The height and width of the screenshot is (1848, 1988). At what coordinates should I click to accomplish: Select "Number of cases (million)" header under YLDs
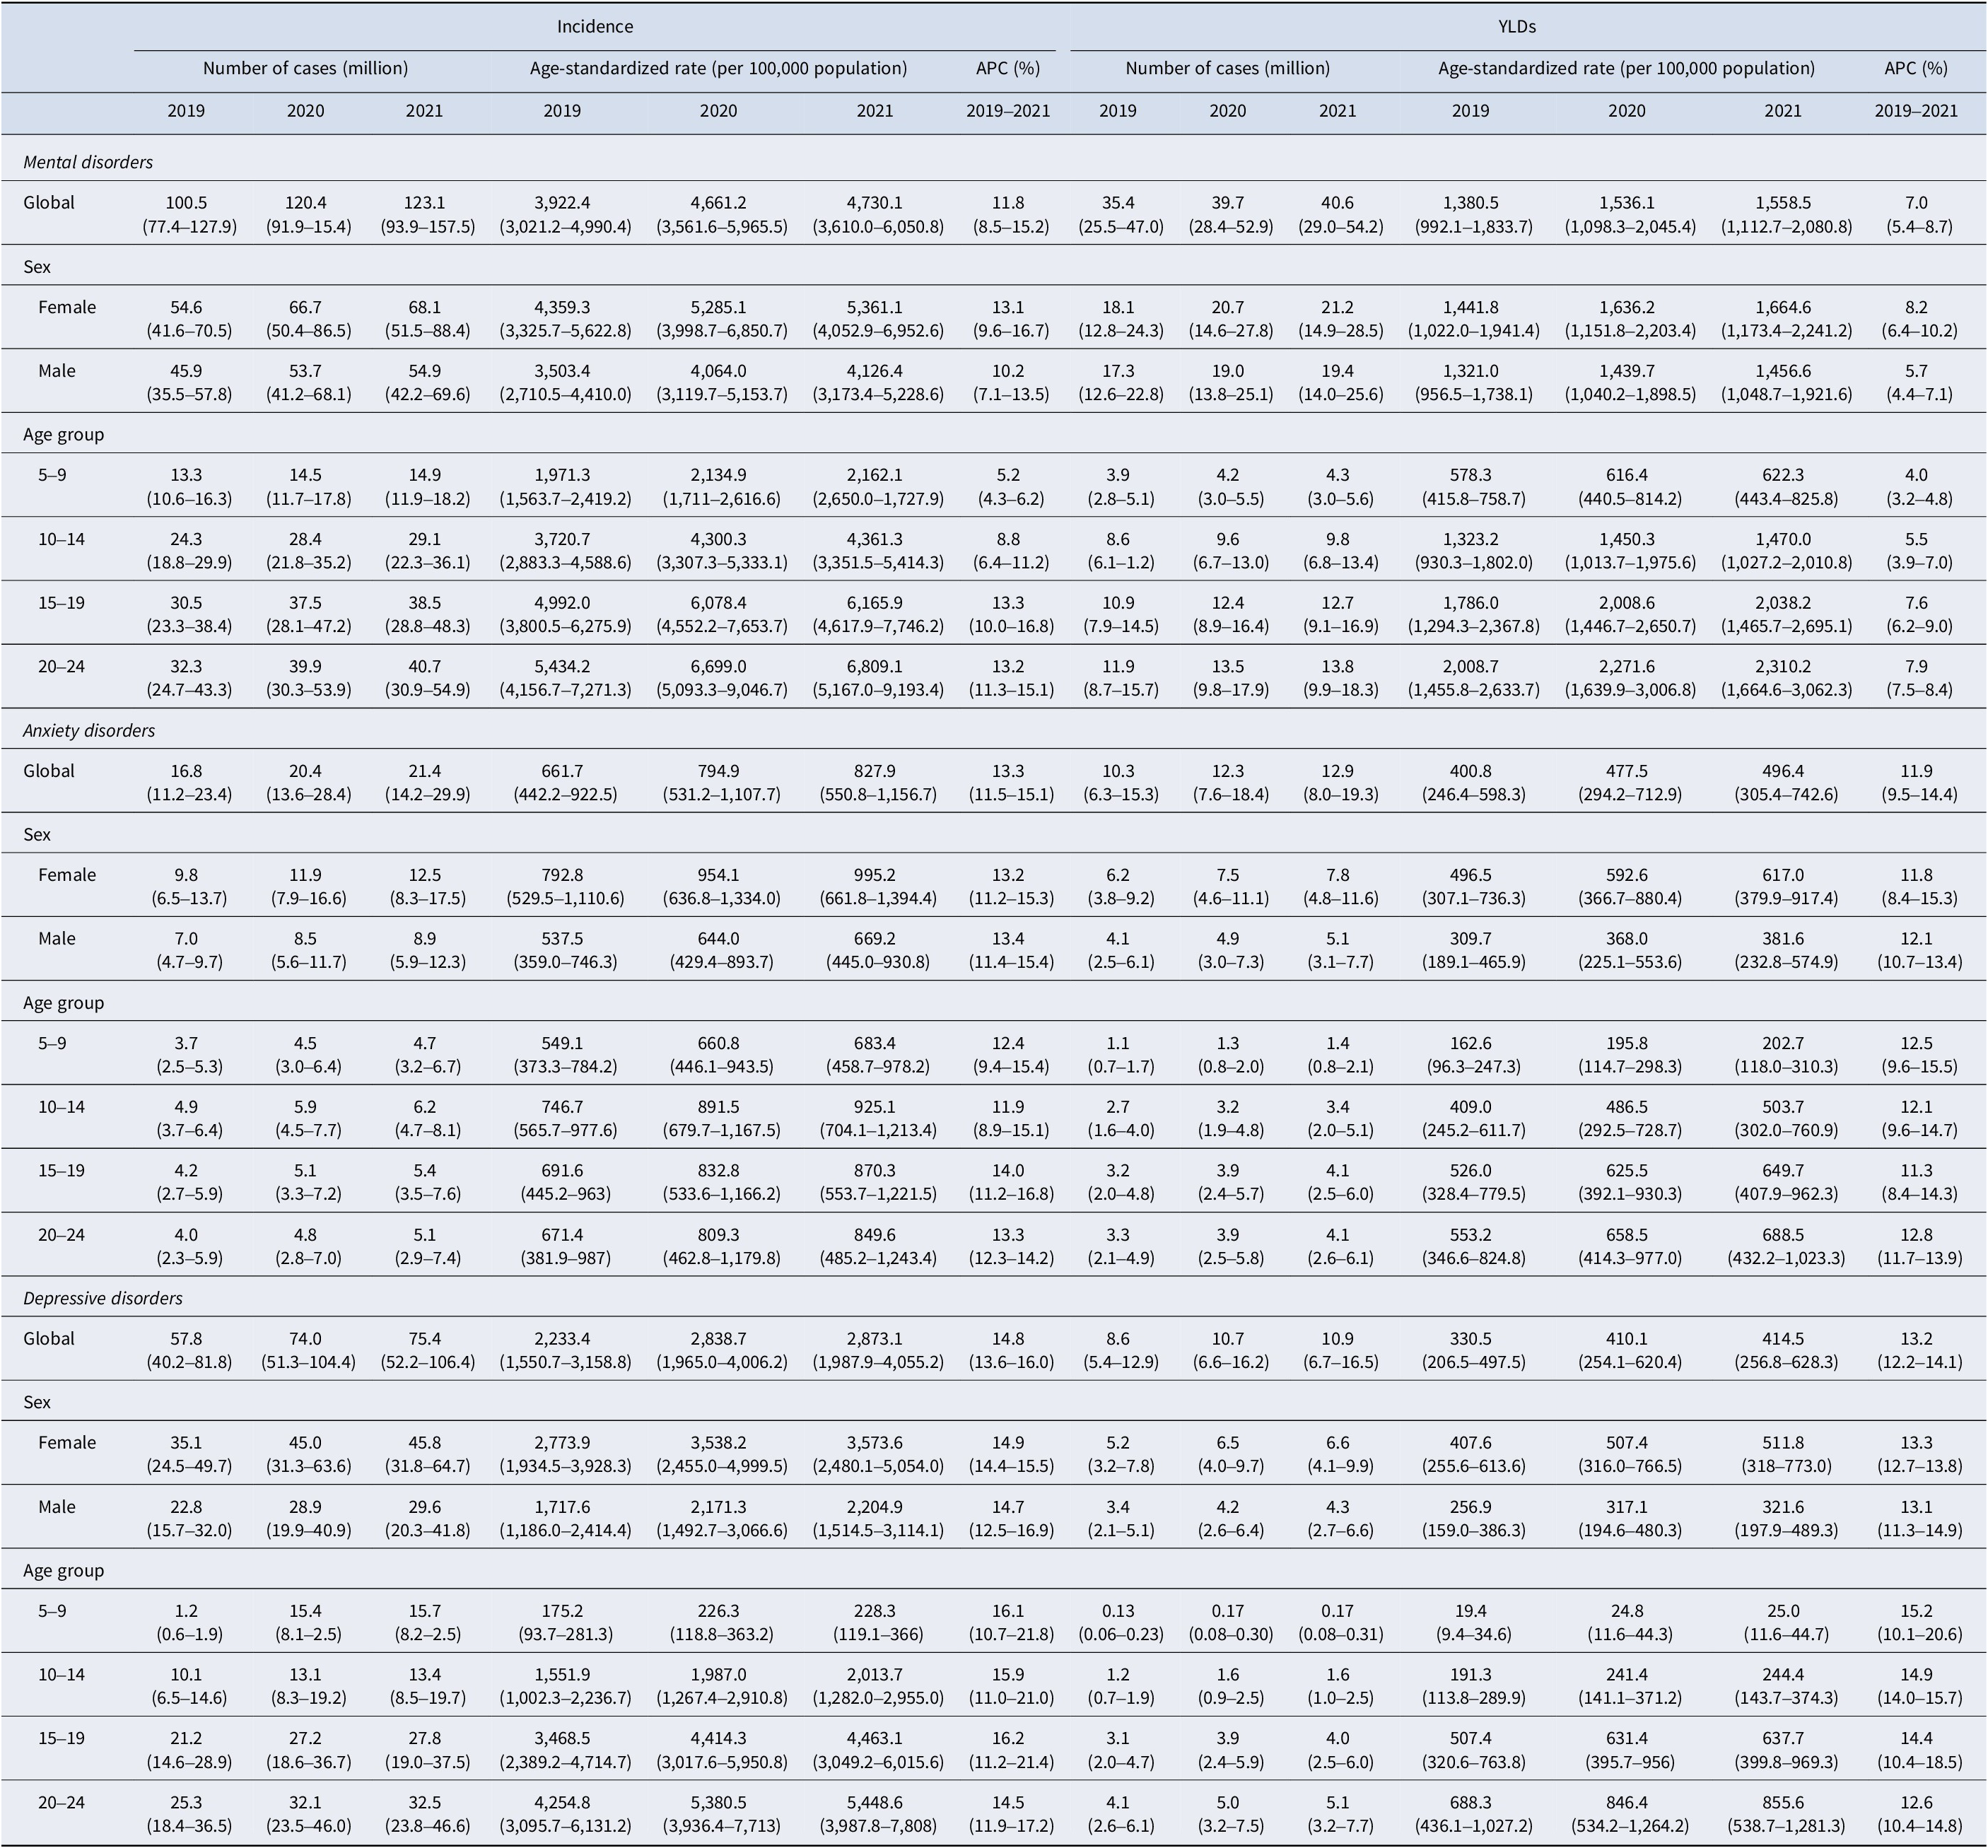(x=1227, y=69)
